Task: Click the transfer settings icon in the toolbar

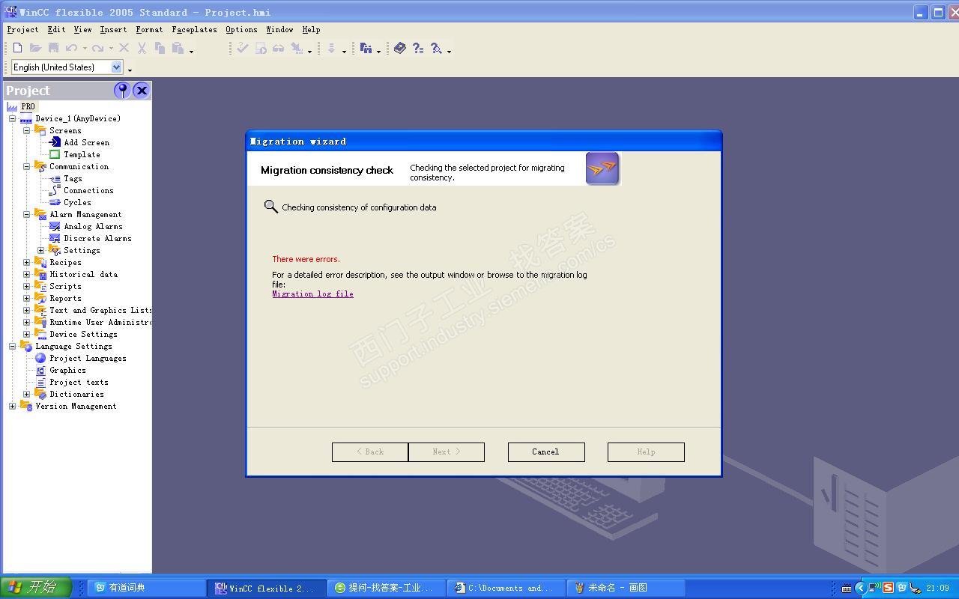Action: (297, 48)
